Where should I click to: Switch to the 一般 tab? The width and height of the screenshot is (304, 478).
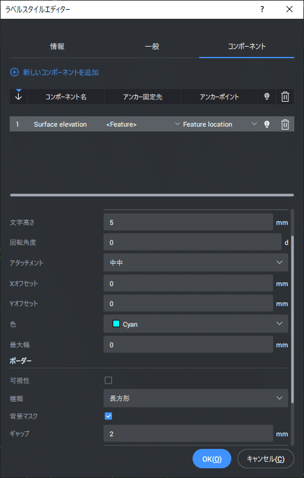point(152,46)
